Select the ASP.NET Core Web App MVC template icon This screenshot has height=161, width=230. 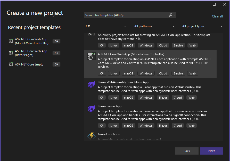pyautogui.click(x=91, y=56)
